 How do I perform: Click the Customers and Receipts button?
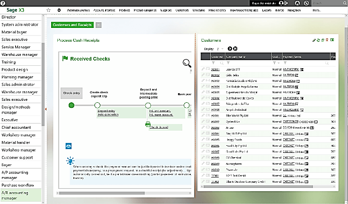[x=72, y=25]
